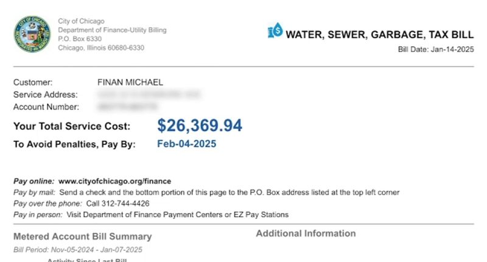Viewport: 487px width, 262px height.
Task: Click the phone number 312-744-4426
Action: coord(117,204)
